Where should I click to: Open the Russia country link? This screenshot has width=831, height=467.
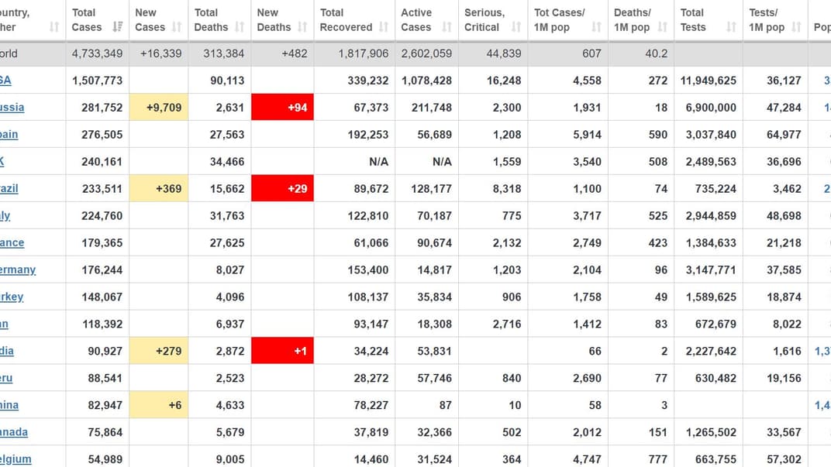[x=12, y=108]
